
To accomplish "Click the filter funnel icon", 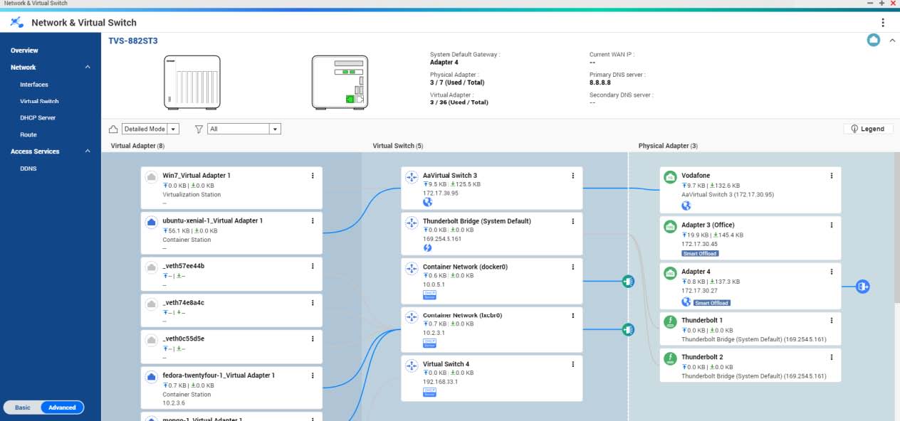I will point(199,129).
